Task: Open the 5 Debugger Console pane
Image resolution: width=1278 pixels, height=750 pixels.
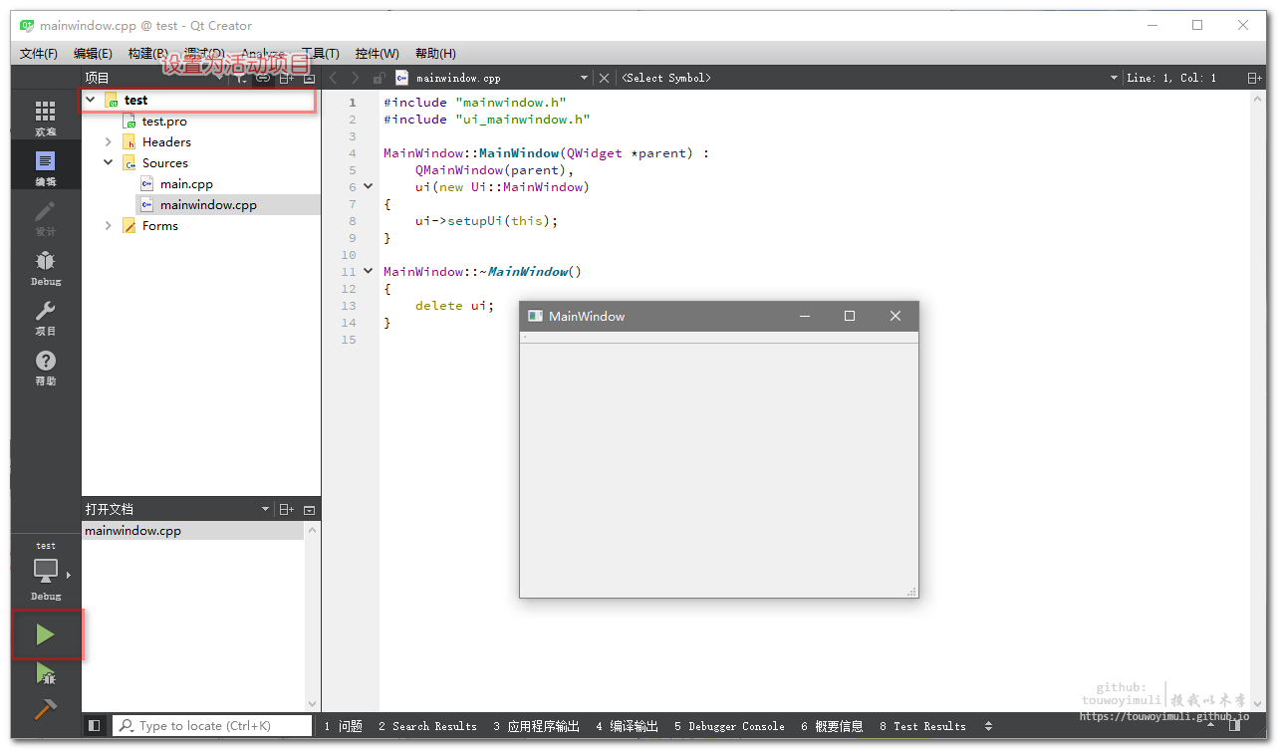Action: [x=729, y=726]
